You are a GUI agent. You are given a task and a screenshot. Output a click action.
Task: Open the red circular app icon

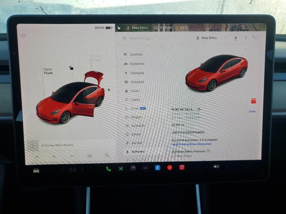(x=170, y=168)
